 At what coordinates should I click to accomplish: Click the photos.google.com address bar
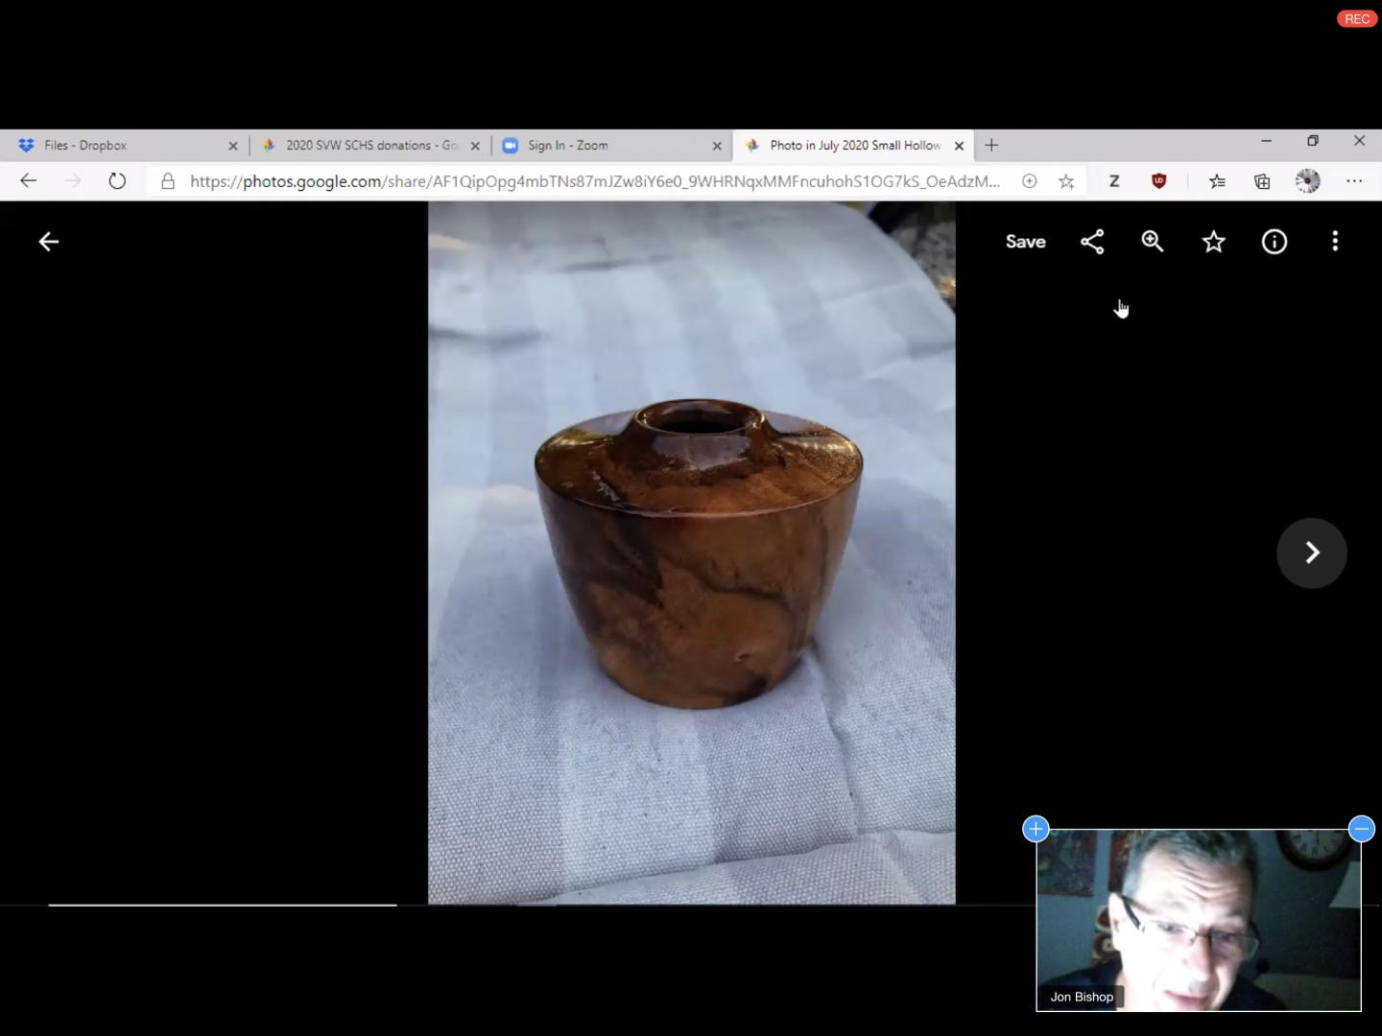tap(595, 181)
